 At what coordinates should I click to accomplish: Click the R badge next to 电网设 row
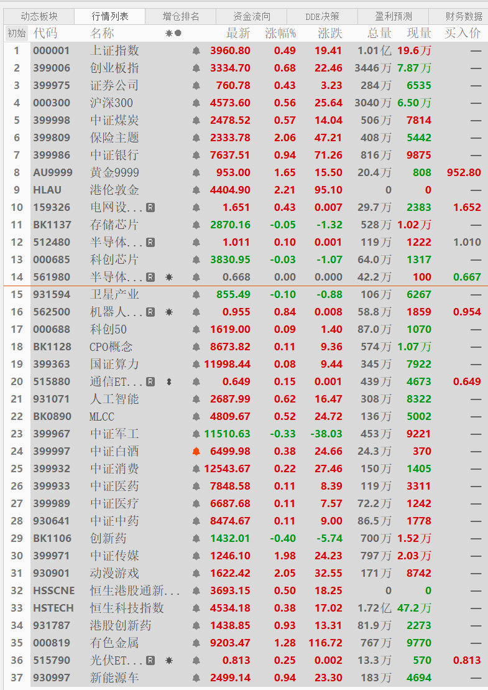click(x=150, y=208)
